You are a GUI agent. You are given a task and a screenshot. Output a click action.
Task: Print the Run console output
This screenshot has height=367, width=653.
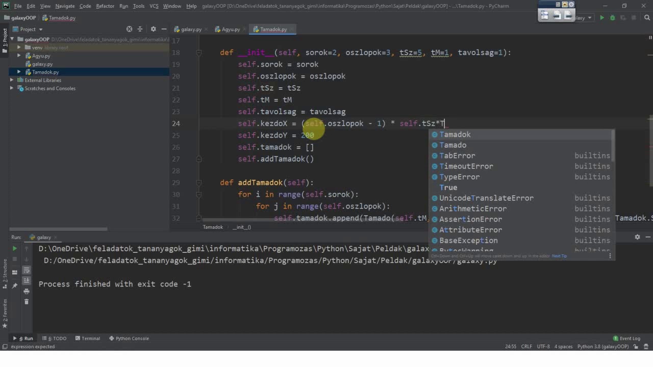[27, 291]
